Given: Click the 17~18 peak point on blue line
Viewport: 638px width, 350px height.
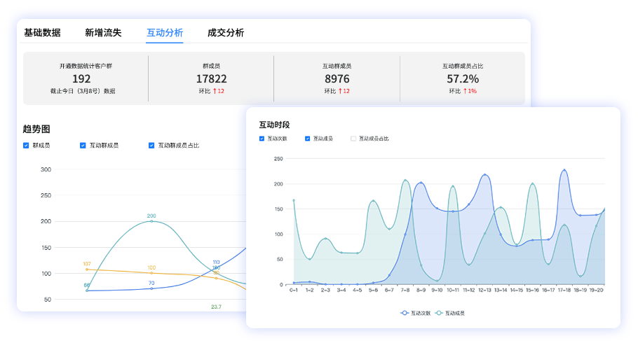Looking at the screenshot, I should 564,170.
